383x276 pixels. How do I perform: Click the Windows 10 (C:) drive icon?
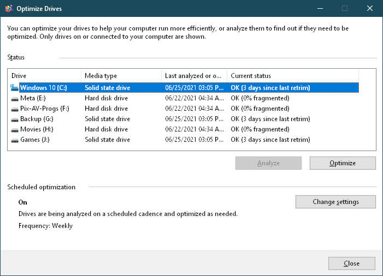click(14, 88)
